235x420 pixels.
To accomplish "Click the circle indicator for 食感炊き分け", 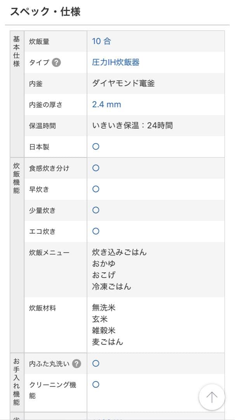I will click(x=95, y=168).
